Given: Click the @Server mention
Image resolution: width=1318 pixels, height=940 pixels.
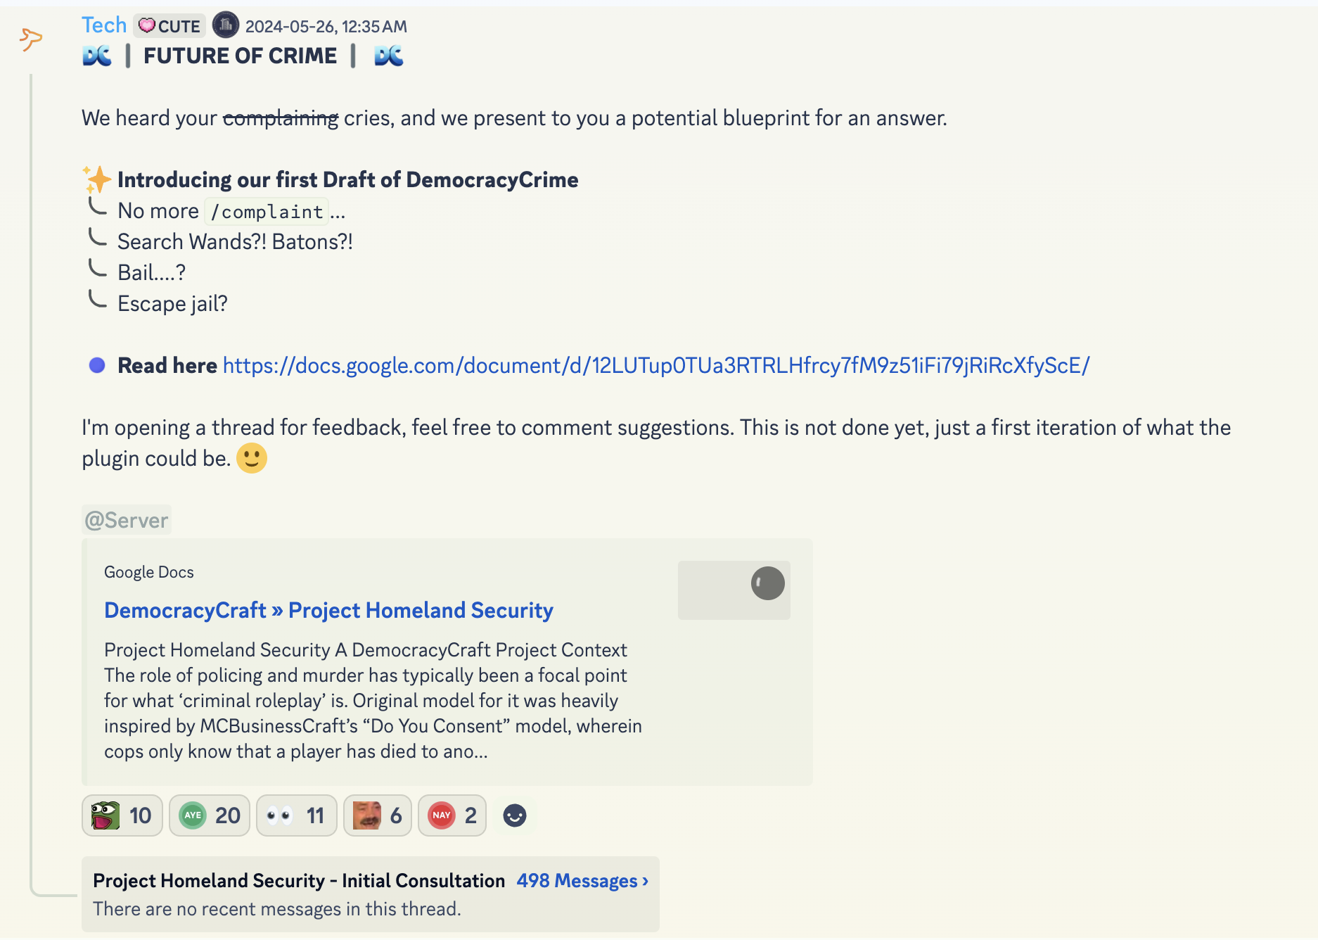Looking at the screenshot, I should coord(127,520).
